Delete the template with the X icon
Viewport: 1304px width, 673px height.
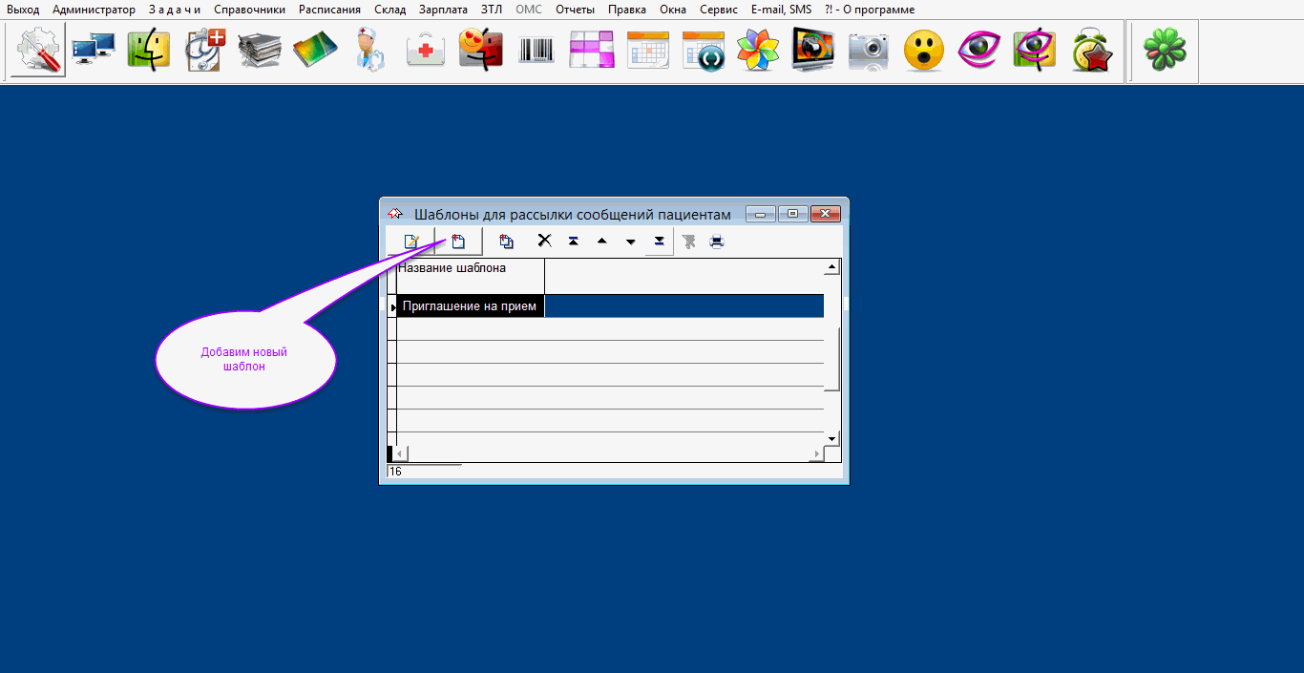tap(544, 241)
